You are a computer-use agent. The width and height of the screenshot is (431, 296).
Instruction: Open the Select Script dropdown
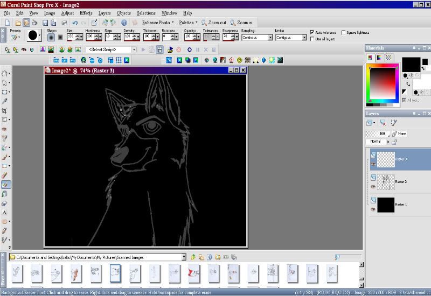click(134, 50)
